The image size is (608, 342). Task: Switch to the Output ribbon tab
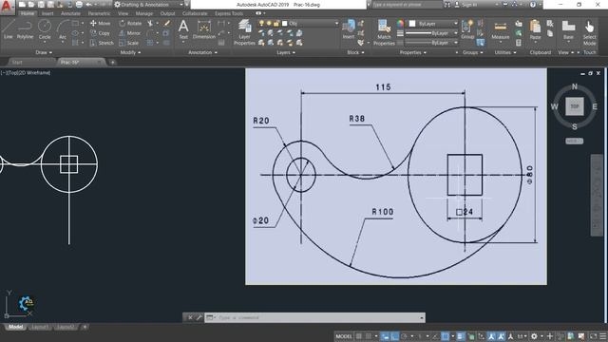[x=167, y=13]
